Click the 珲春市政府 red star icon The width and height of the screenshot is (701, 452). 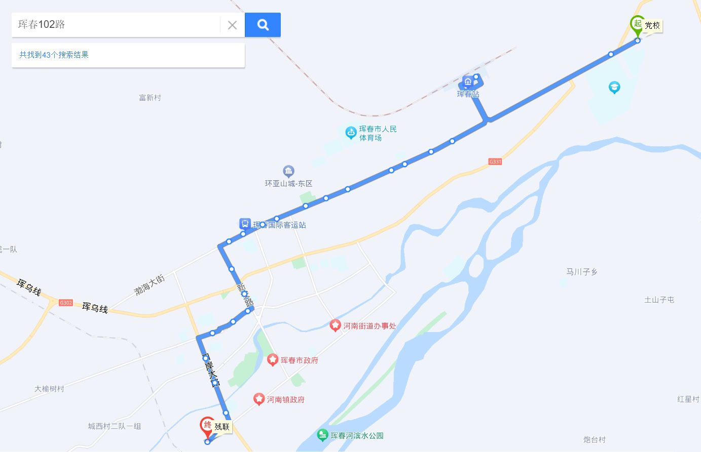tap(273, 360)
